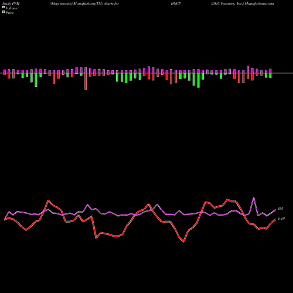The height and width of the screenshot is (293, 293).
Task: Click the tall magenta spike on volume line
Action: click(x=254, y=198)
